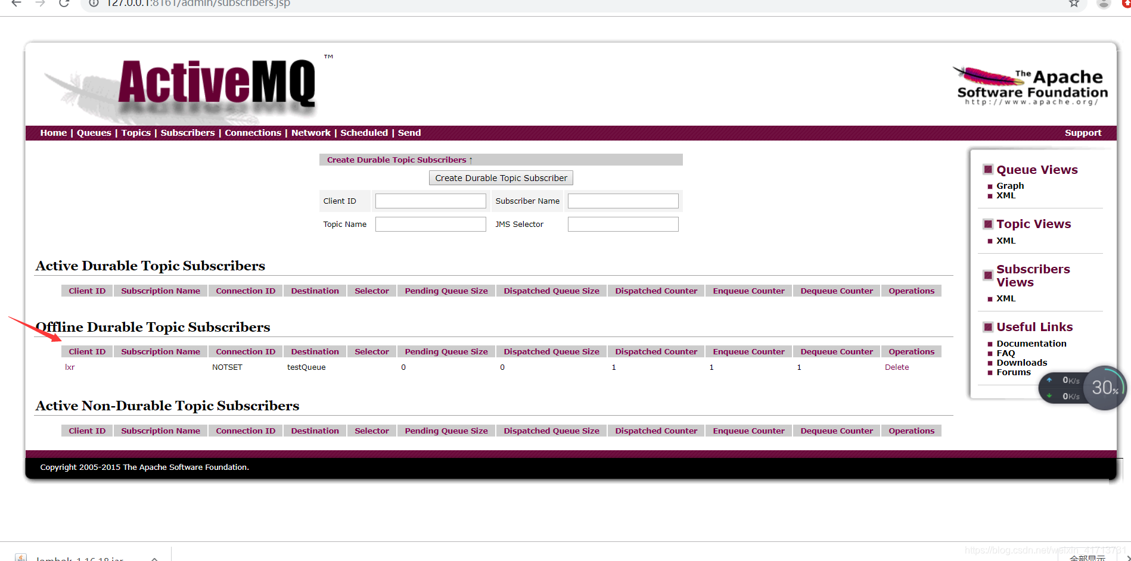Click the browser forward arrow
1131x561 pixels.
(40, 4)
